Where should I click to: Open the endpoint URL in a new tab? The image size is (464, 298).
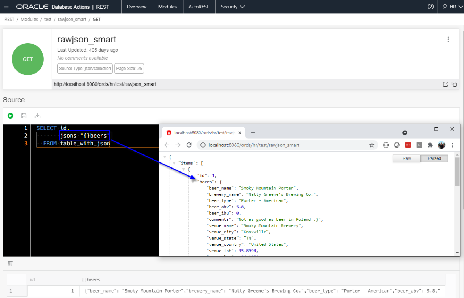point(446,84)
